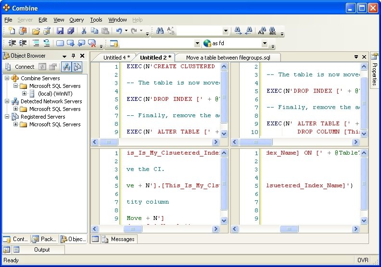Image resolution: width=381 pixels, height=267 pixels.
Task: Toggle the server tree view button
Action: pyautogui.click(x=66, y=67)
